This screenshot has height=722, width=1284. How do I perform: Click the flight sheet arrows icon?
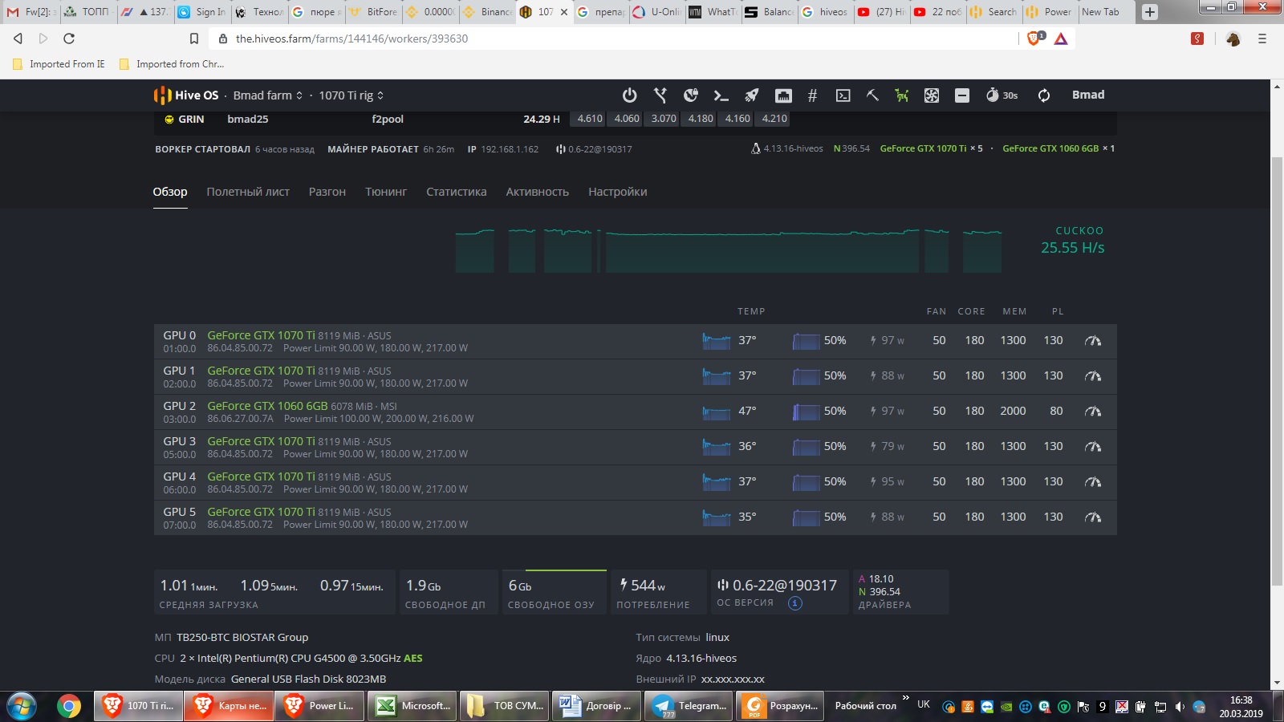[660, 95]
